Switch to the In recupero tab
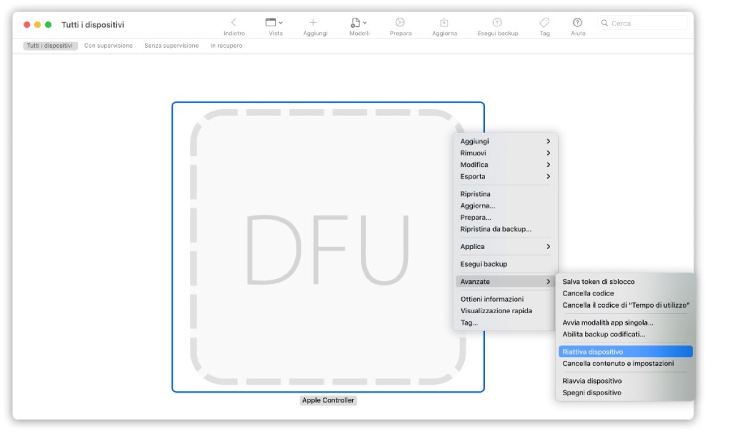Screen dimensions: 735x438 pos(226,46)
